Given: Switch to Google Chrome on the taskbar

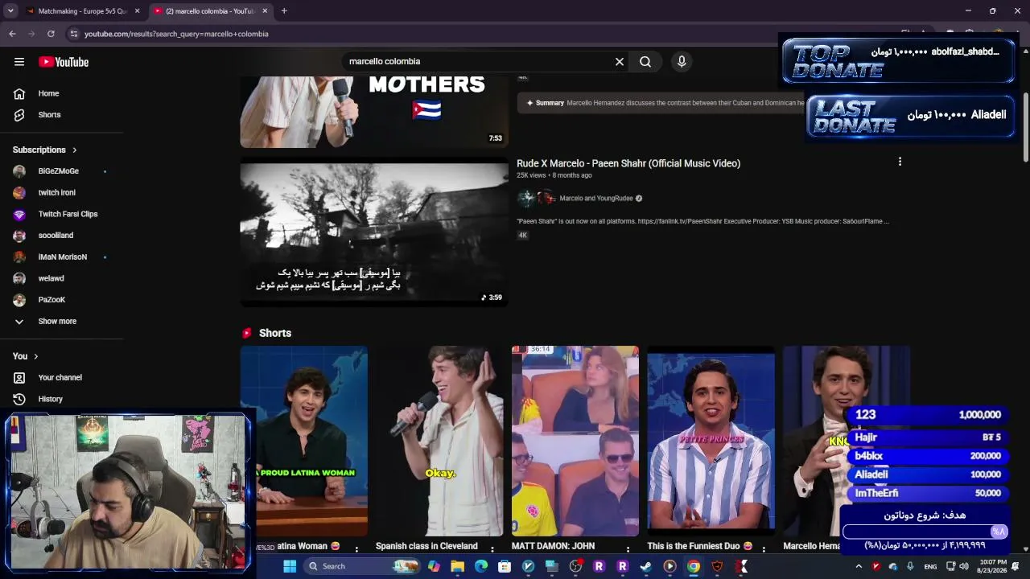Looking at the screenshot, I should [693, 566].
